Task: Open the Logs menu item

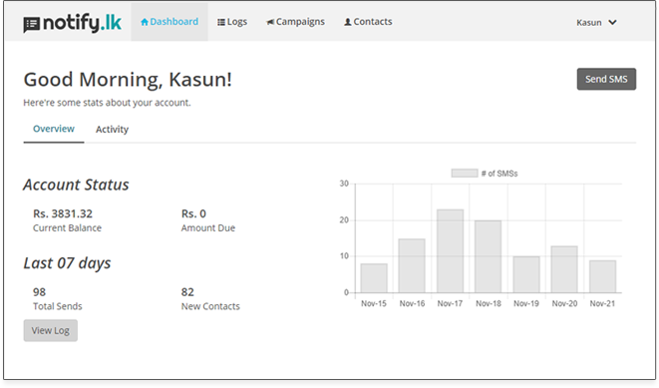Action: [x=232, y=22]
